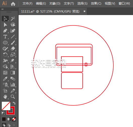Select the Eraser tool
Screen dimensions: 133x127
(13, 49)
